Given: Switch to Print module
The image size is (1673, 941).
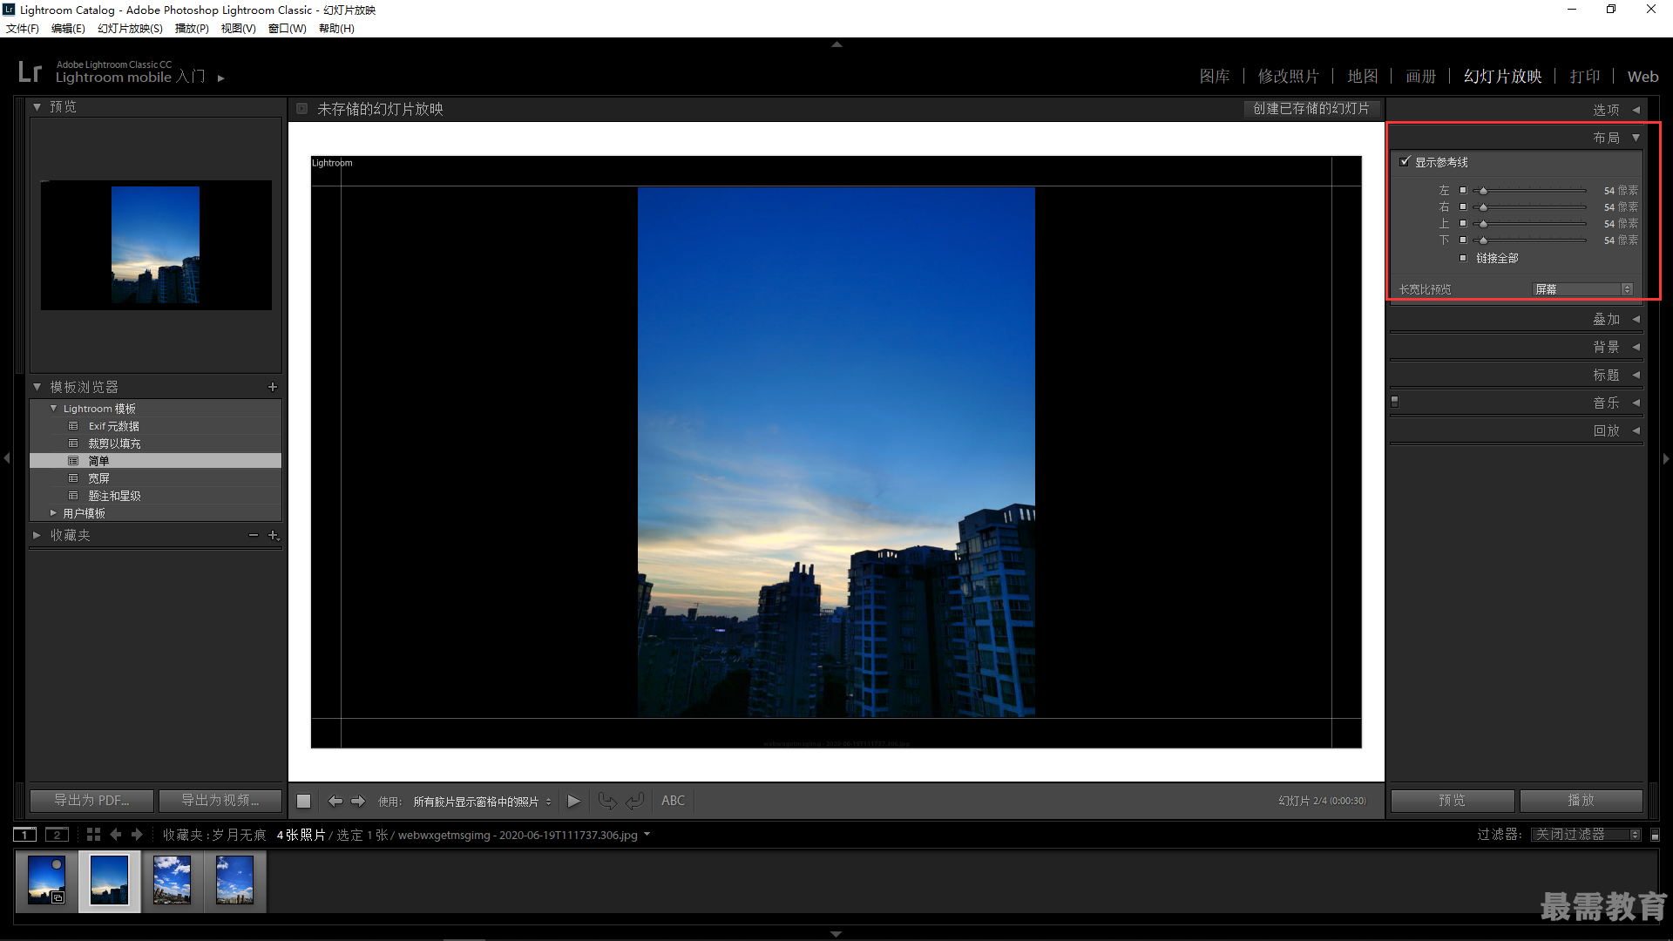Looking at the screenshot, I should 1585,77.
